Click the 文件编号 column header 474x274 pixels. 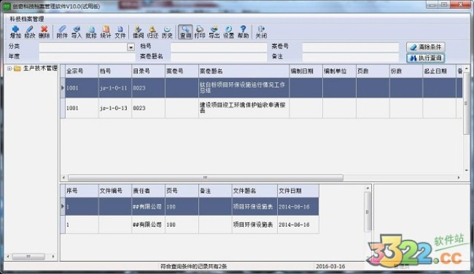point(115,191)
